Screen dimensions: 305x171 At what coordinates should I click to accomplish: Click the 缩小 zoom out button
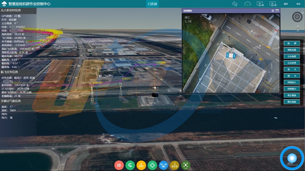292,76
